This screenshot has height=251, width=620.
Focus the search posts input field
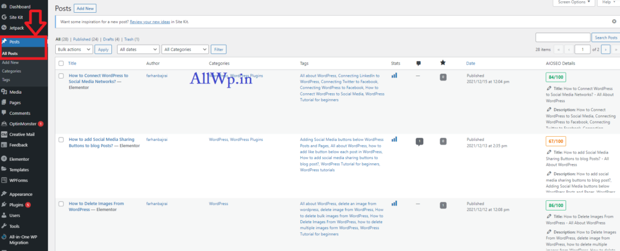(562, 37)
